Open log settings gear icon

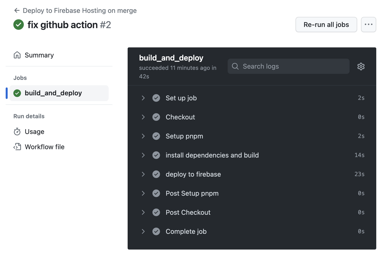361,66
